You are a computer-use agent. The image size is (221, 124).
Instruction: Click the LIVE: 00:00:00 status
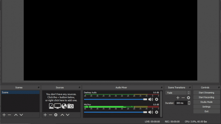[x=152, y=122]
